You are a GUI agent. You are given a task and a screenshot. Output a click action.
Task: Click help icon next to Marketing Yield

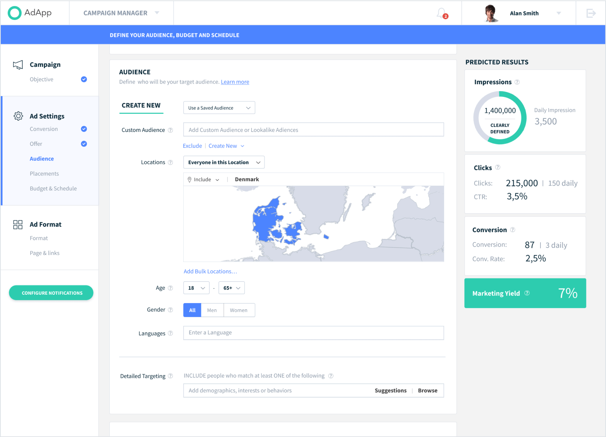tap(527, 293)
